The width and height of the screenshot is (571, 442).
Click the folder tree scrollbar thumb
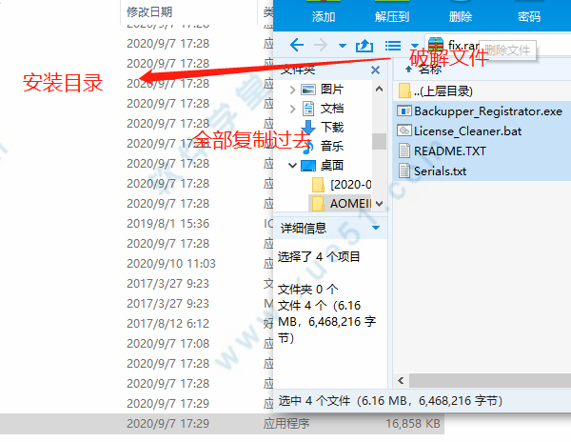(379, 141)
